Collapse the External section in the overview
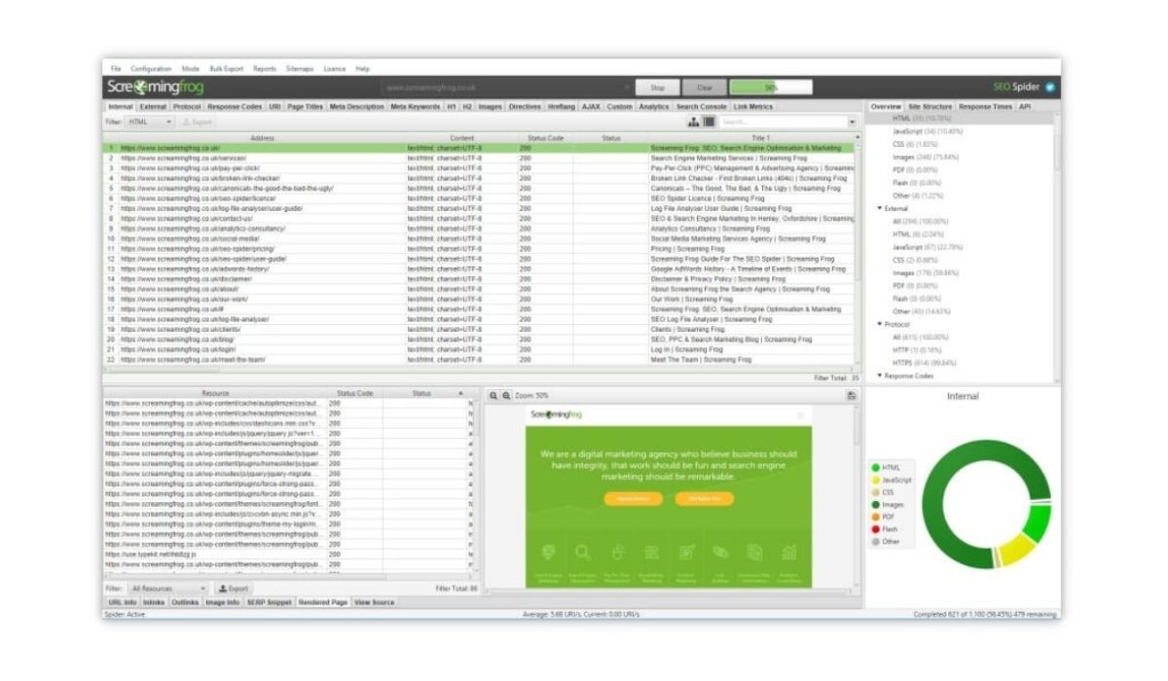 880,208
